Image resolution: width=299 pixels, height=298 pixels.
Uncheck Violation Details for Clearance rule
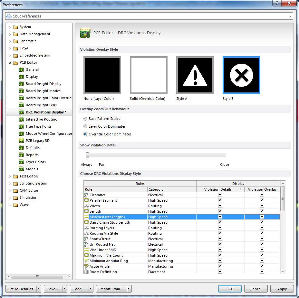(220, 195)
